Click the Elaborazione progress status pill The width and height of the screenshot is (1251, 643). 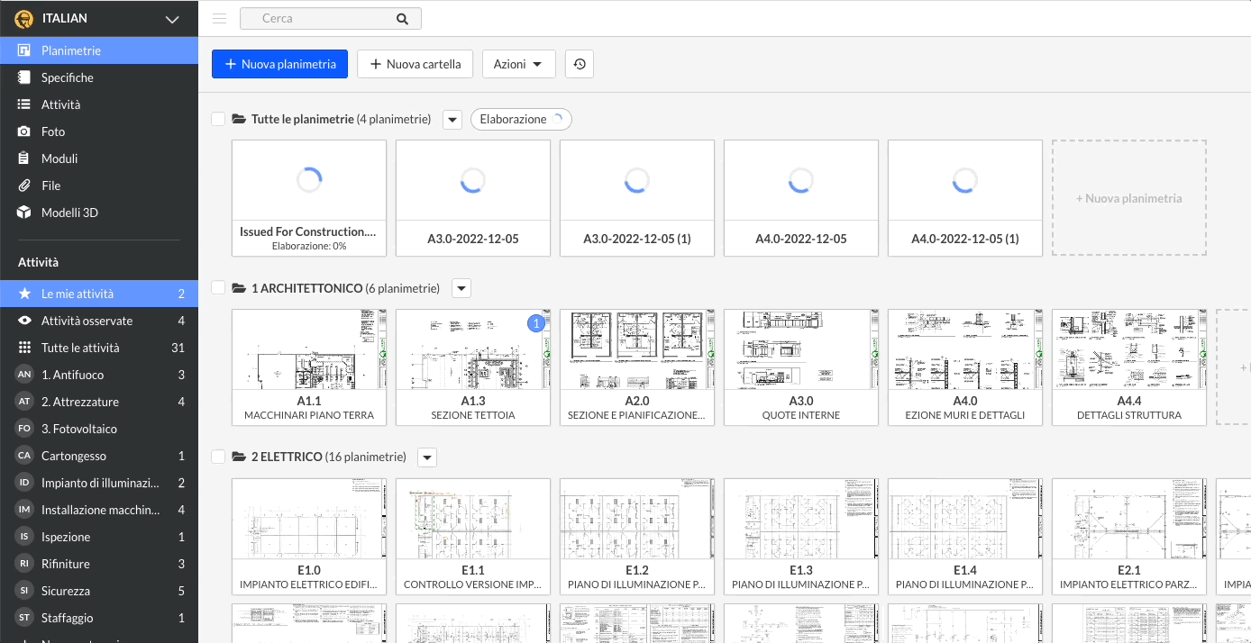[521, 119]
